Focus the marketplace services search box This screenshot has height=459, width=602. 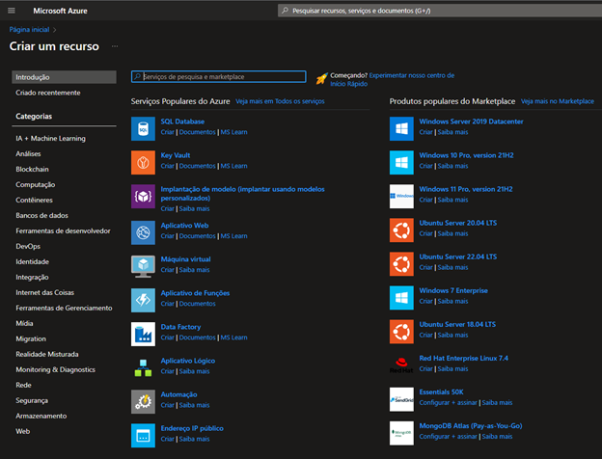point(218,77)
